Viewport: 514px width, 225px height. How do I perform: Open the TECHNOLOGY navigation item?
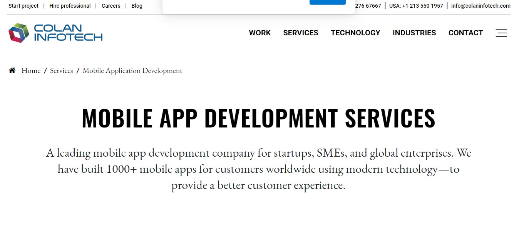tap(355, 33)
